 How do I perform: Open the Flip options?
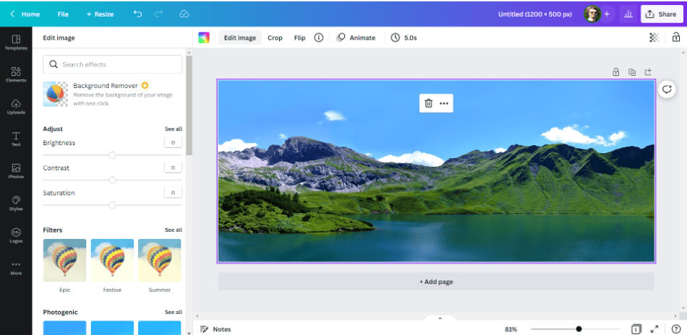[x=299, y=38]
